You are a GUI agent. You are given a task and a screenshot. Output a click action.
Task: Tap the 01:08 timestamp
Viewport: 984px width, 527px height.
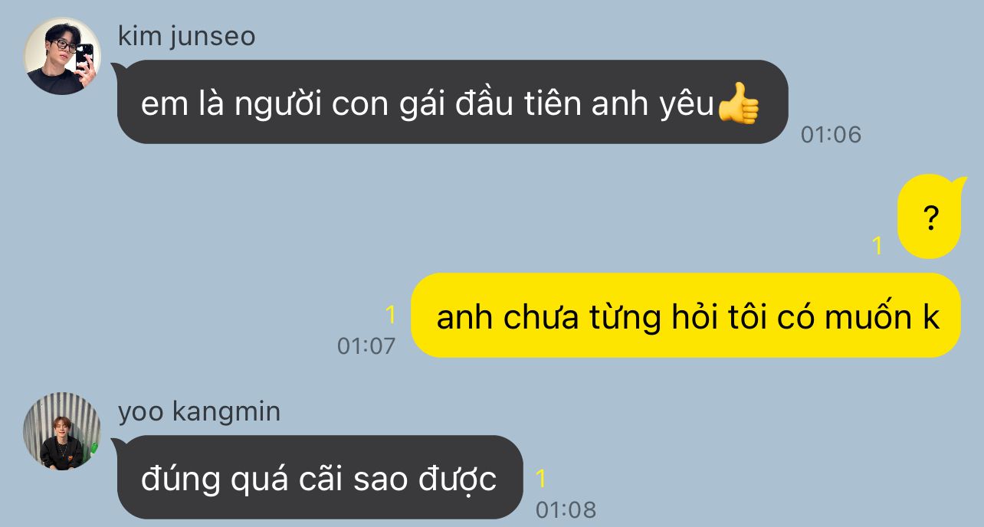coord(566,509)
